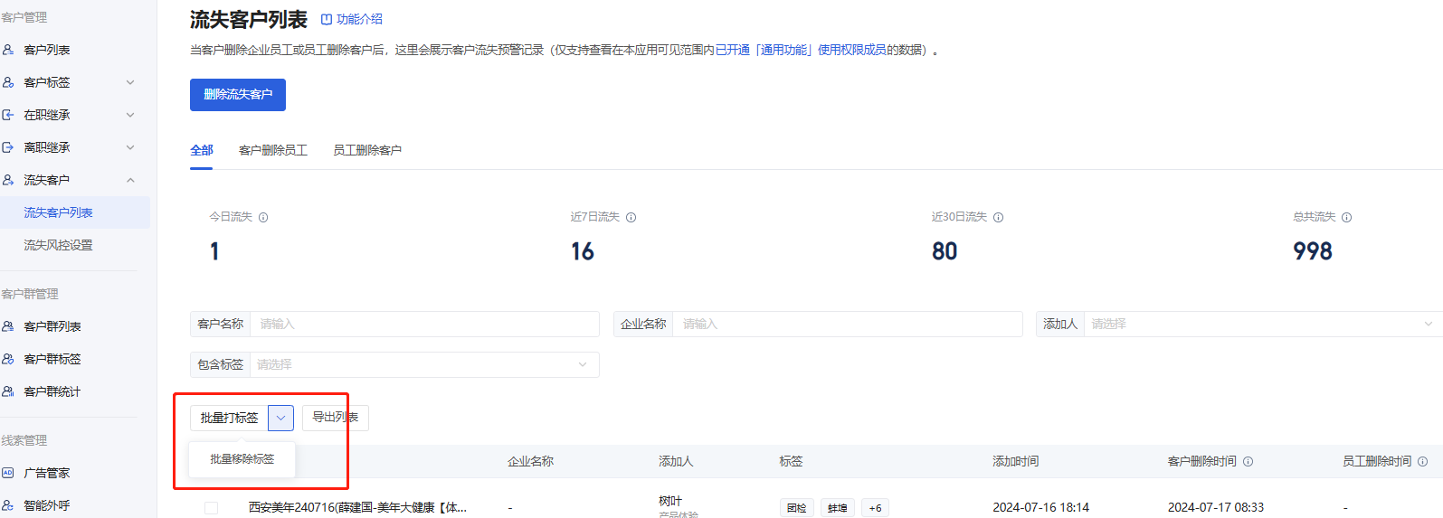Expand the +6 more tags badge
The image size is (1443, 518).
tap(875, 508)
